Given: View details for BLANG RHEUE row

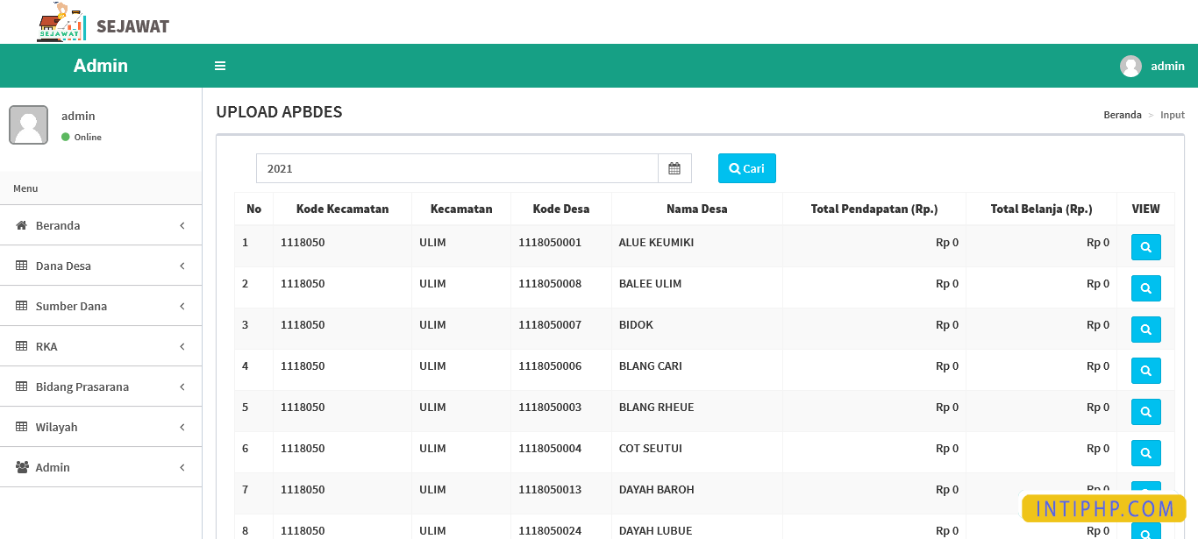Looking at the screenshot, I should [1145, 412].
